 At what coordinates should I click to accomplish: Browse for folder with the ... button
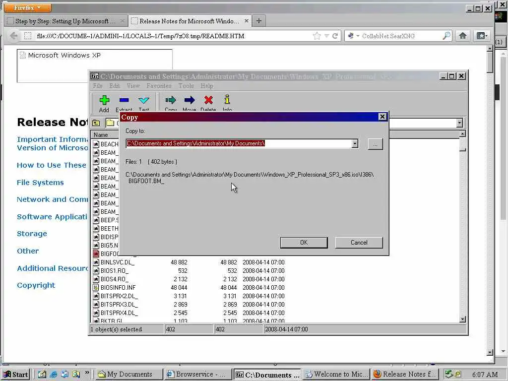375,144
